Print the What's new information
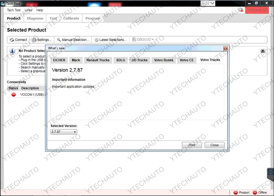Screen dimensions: 274x196 [192, 145]
